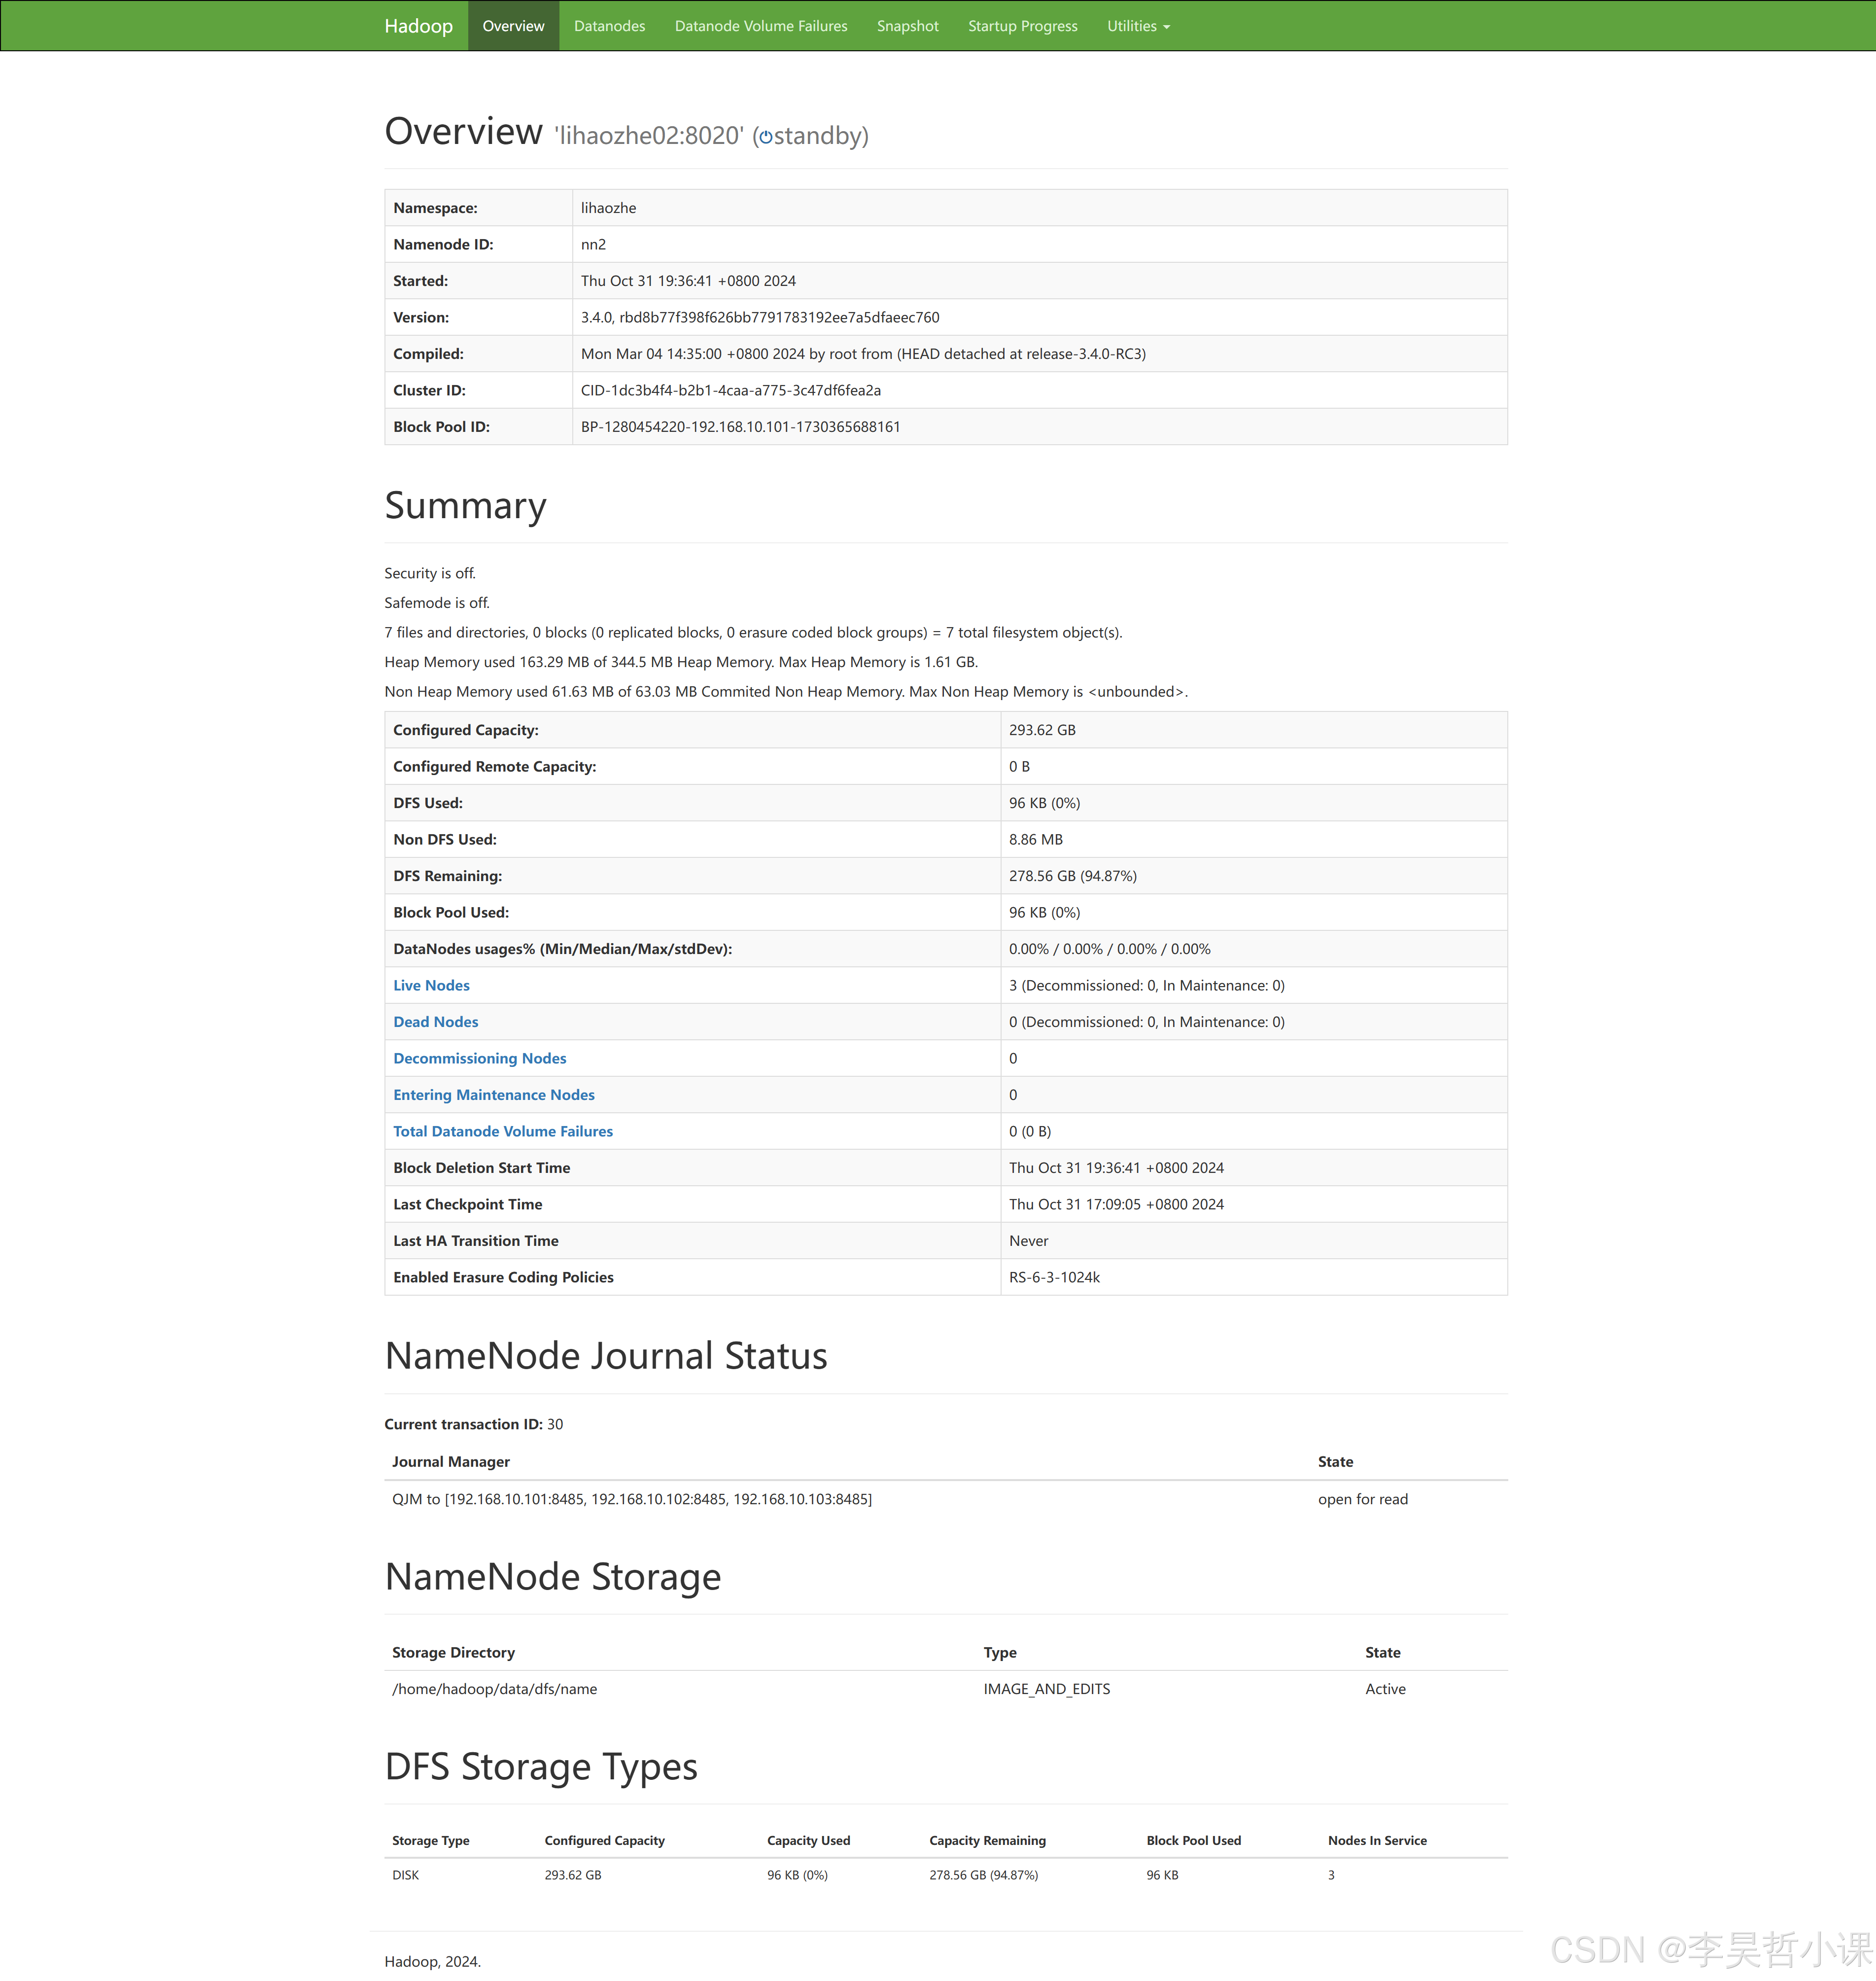Select the QJM journal manager entry
Image resolution: width=1876 pixels, height=1981 pixels.
click(632, 1499)
